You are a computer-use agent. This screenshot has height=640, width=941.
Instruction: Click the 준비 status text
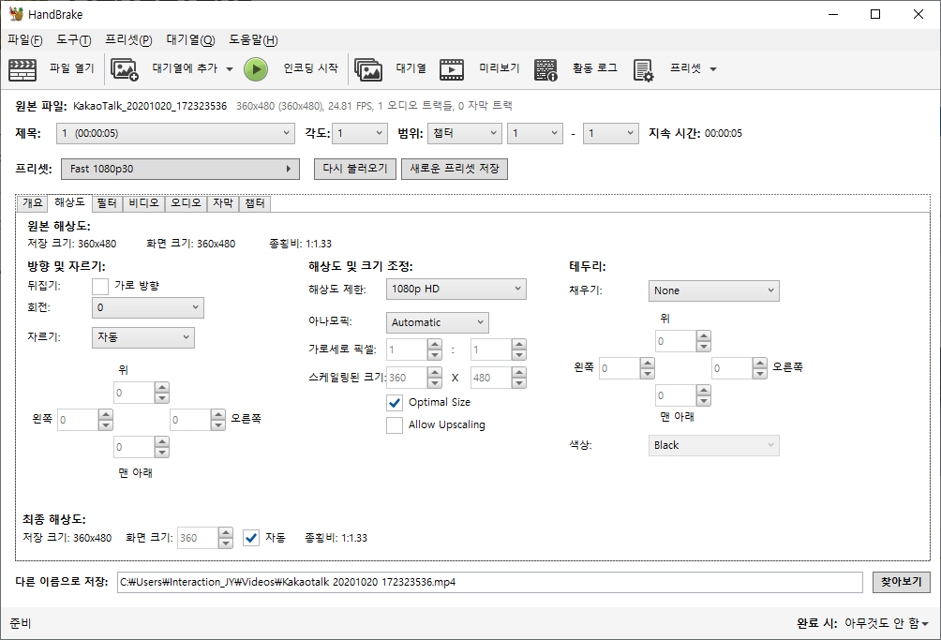pos(21,624)
